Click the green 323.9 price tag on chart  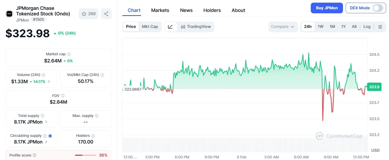point(374,87)
